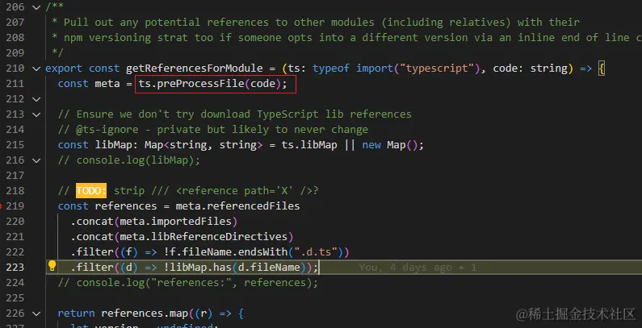The height and width of the screenshot is (328, 642).
Task: Click line number 215 in the gutter
Action: pos(15,145)
